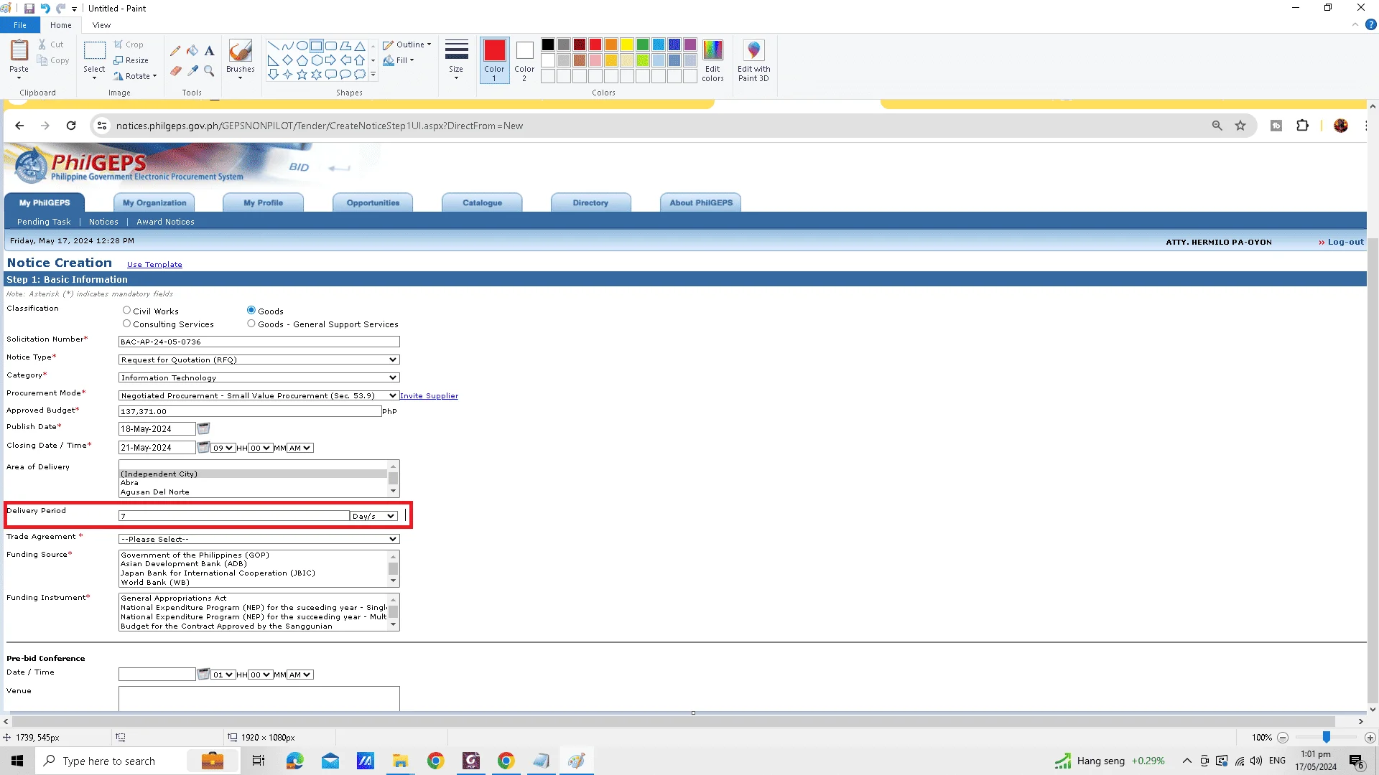Click the Redo arrow in title bar

pos(61,9)
